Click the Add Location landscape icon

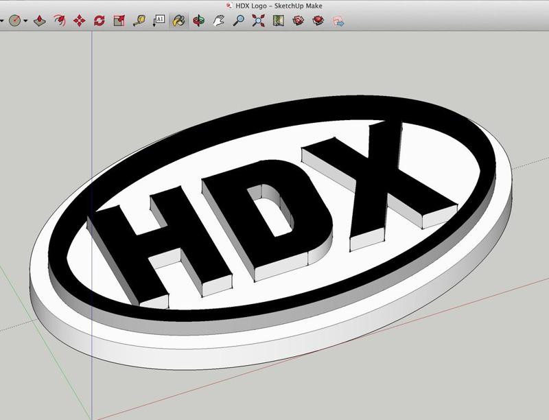point(278,21)
